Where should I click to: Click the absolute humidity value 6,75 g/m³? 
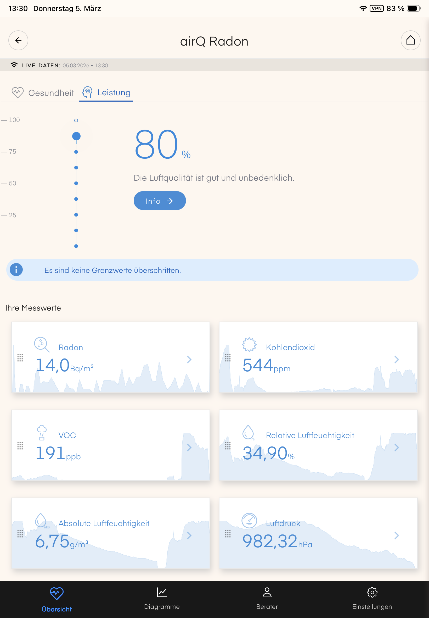[x=61, y=541]
